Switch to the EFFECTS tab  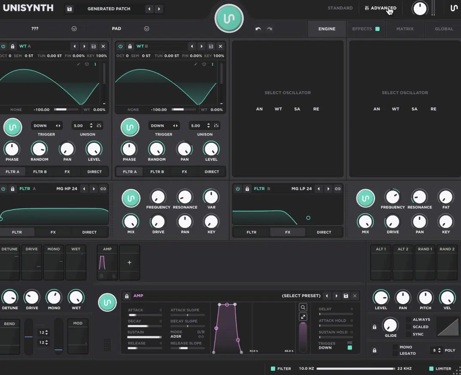(363, 29)
